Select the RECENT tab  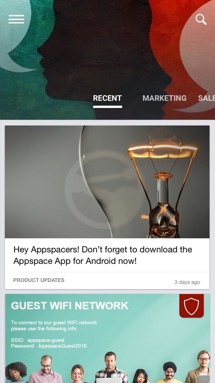[107, 98]
